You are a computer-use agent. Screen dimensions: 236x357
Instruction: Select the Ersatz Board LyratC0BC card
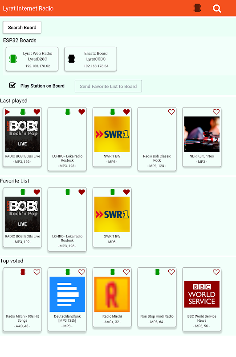click(90, 59)
